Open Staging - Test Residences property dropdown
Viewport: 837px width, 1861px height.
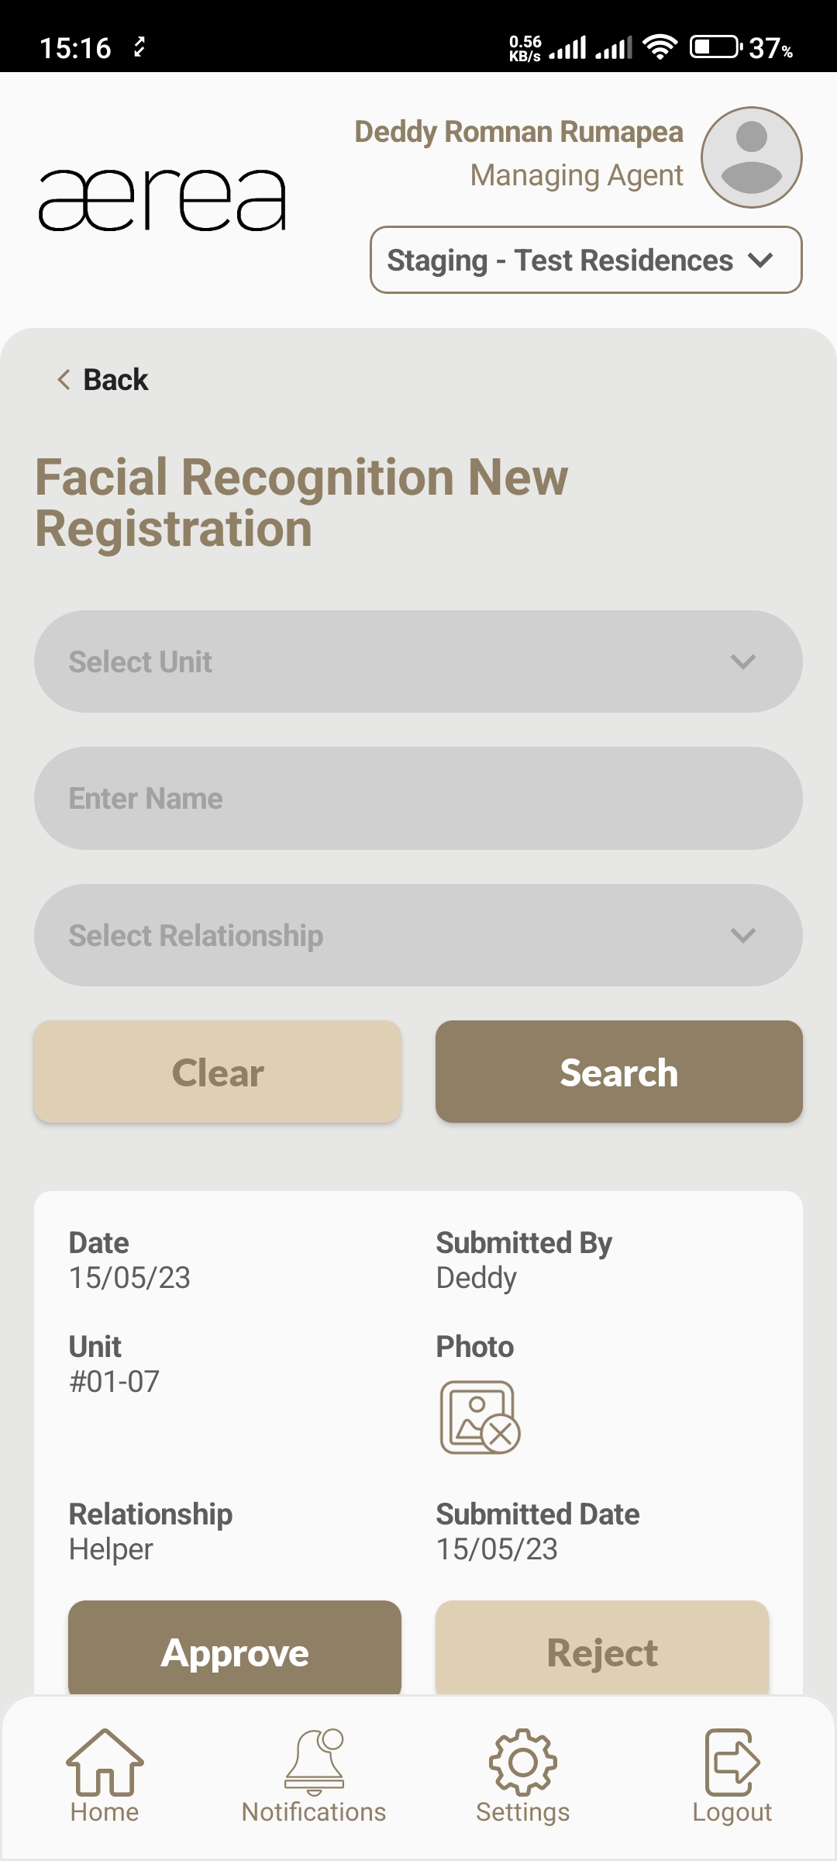(x=586, y=261)
